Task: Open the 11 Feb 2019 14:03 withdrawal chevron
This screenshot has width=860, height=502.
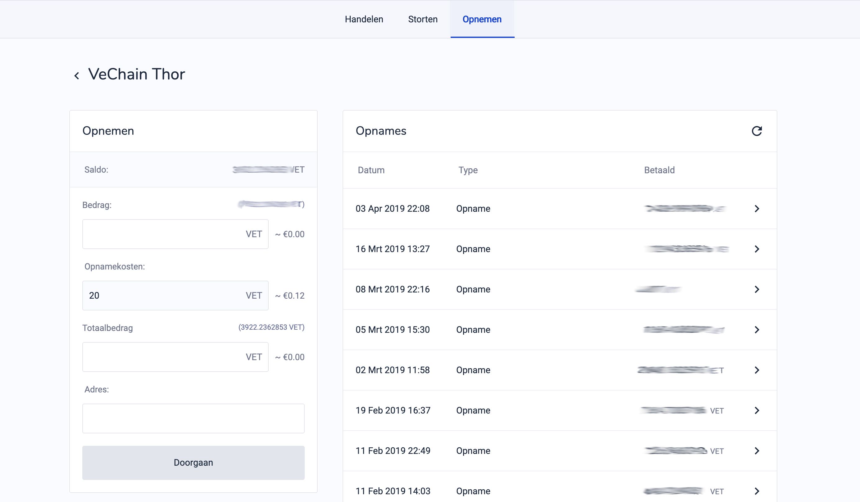Action: tap(757, 491)
